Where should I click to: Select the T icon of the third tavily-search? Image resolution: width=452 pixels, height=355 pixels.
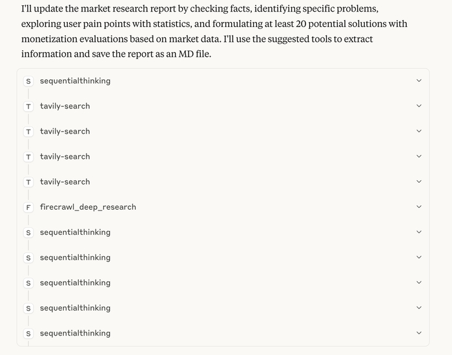28,157
